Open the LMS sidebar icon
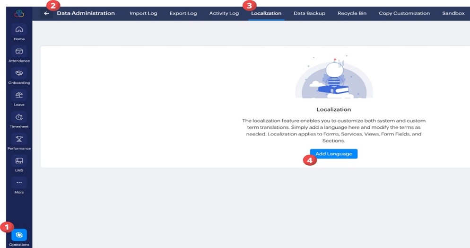This screenshot has height=248, width=470. (x=19, y=161)
